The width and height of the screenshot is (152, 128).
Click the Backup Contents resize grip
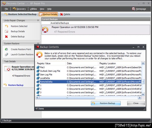(144, 109)
